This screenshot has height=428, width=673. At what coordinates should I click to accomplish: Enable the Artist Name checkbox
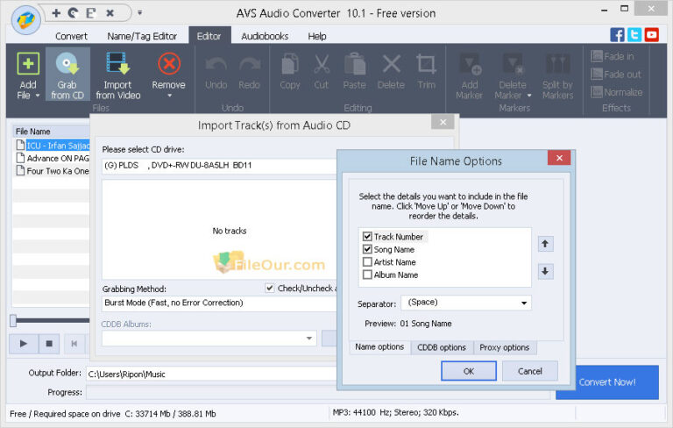367,262
